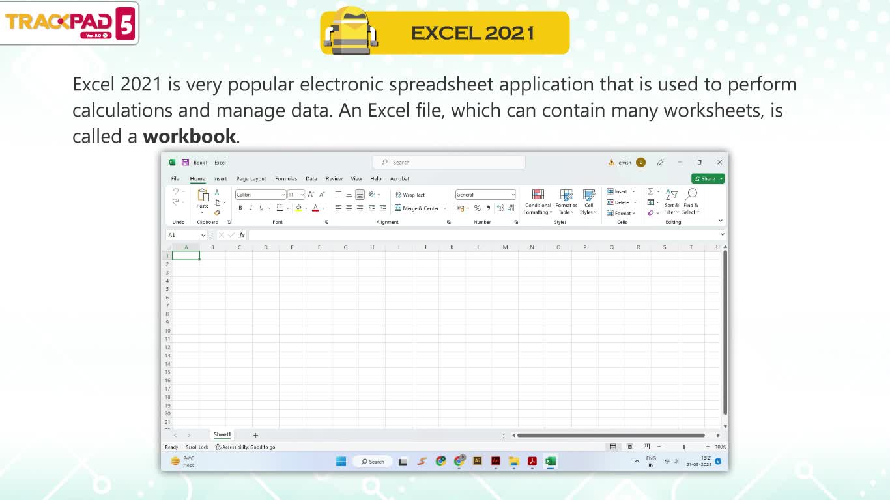Viewport: 890px width, 500px height.
Task: Open the Conditional Formatting menu
Action: click(x=538, y=202)
